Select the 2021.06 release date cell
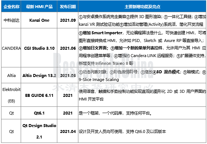This screenshot has height=144, width=207. pyautogui.click(x=68, y=48)
